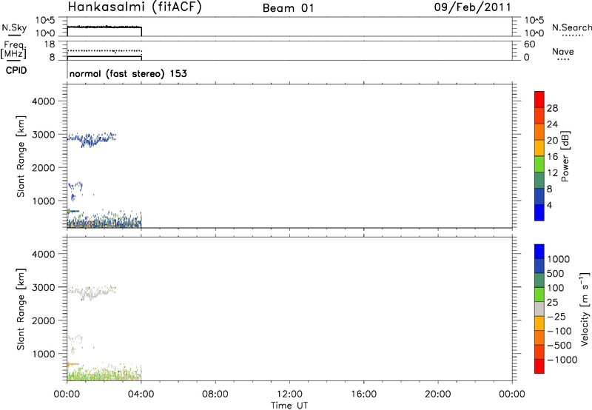Viewport: 592px width, 410px height.
Task: Click the 3000 tick in the velocity panel
Action: click(44, 287)
